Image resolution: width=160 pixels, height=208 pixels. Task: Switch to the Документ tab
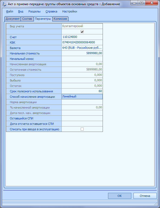pos(13,19)
